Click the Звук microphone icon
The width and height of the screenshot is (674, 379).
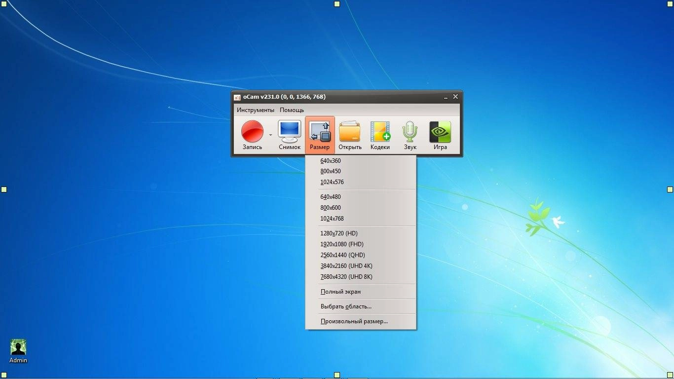coord(410,135)
